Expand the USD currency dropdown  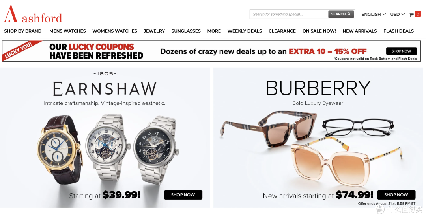point(398,14)
